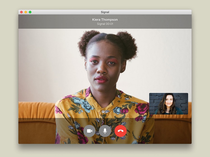210x157 pixels.
Task: Click the Signal title in title bar
Action: tap(105, 12)
